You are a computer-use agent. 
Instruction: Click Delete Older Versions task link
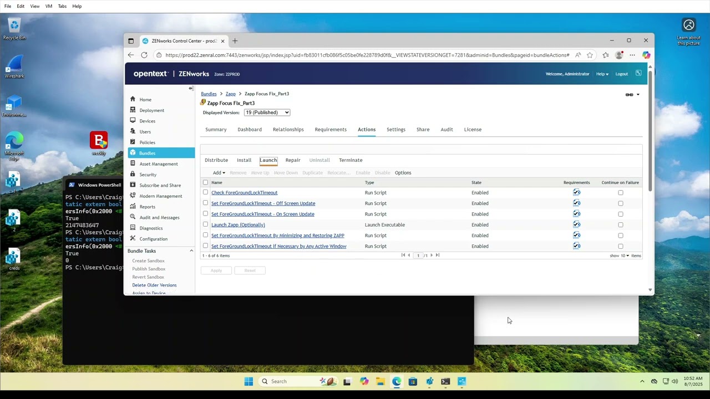pos(154,285)
